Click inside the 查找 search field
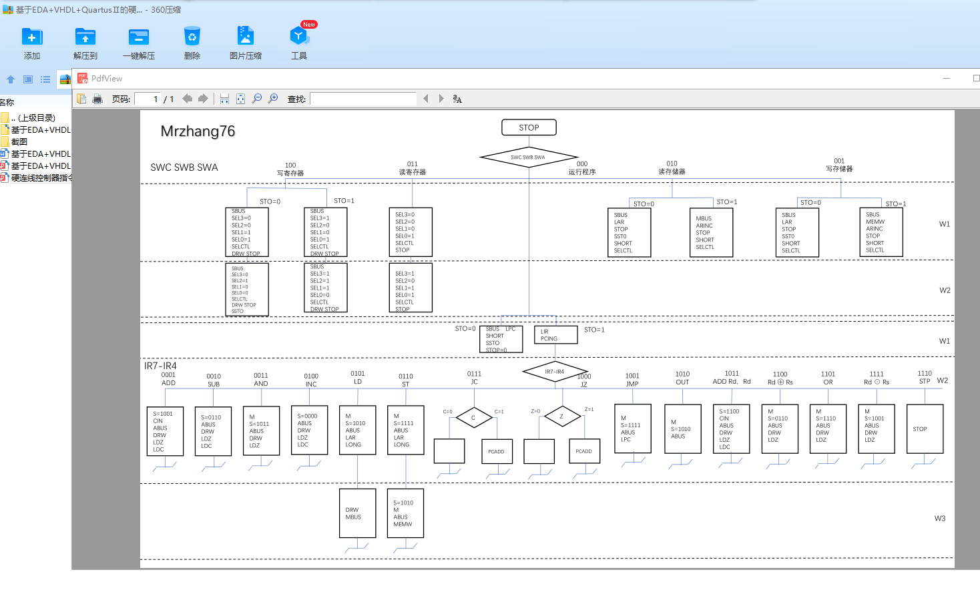Screen dimensions: 980x600 [x=362, y=98]
